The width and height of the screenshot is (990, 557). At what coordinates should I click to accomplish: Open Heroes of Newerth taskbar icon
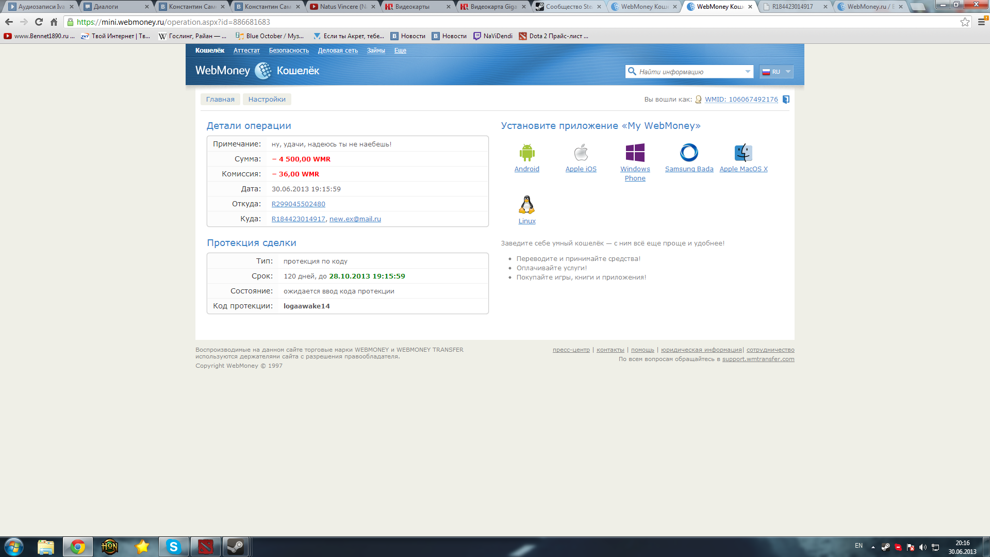(110, 547)
